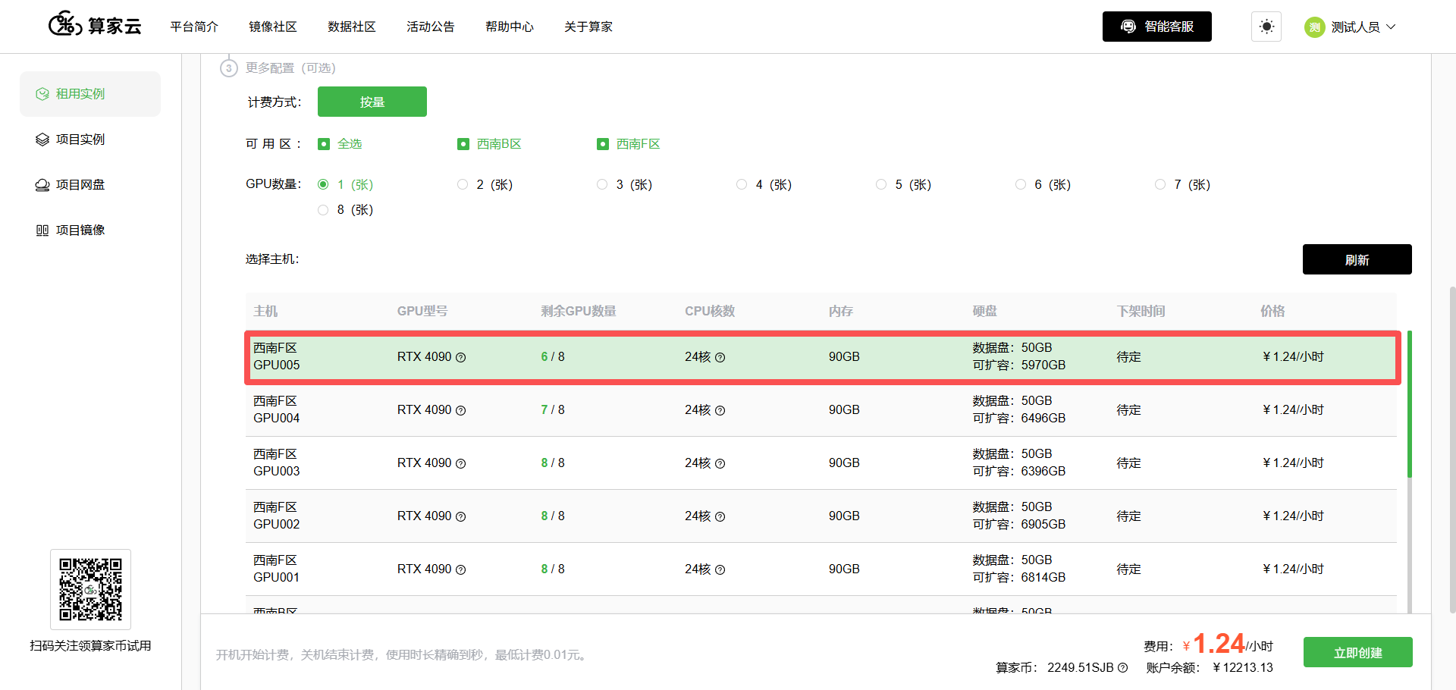Select the 西南F区 GPU002 host row
The image size is (1456, 690).
point(821,516)
